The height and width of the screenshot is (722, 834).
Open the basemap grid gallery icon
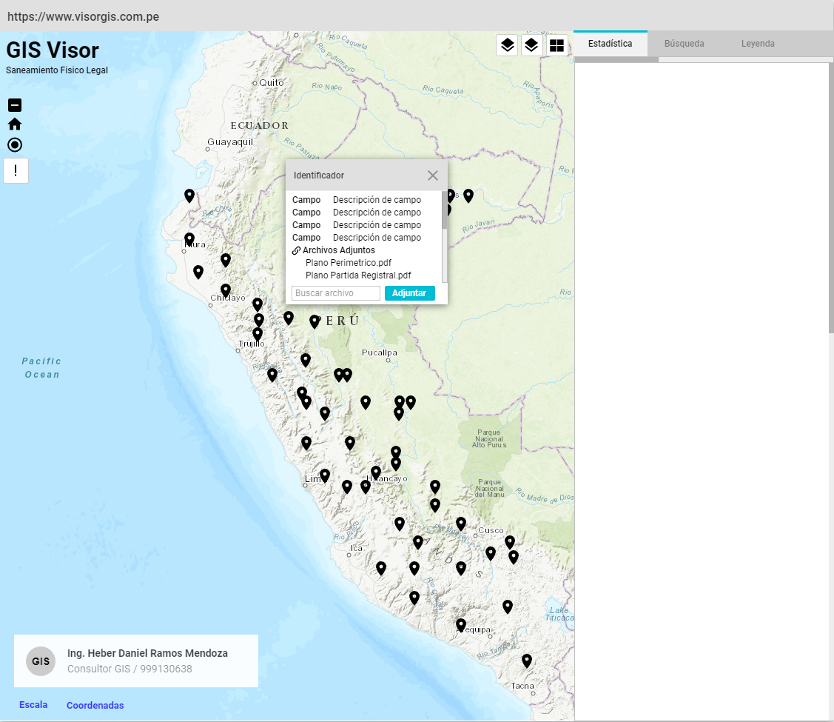click(x=556, y=45)
